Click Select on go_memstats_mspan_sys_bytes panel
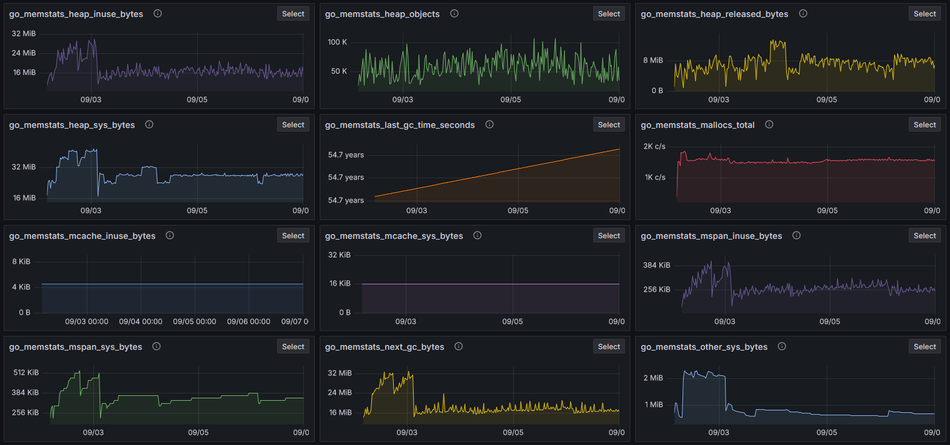The height and width of the screenshot is (445, 950). [x=293, y=346]
